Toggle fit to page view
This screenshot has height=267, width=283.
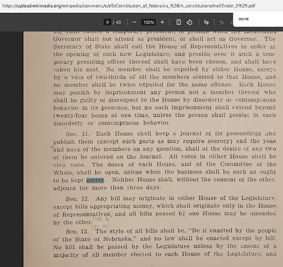click(x=178, y=22)
